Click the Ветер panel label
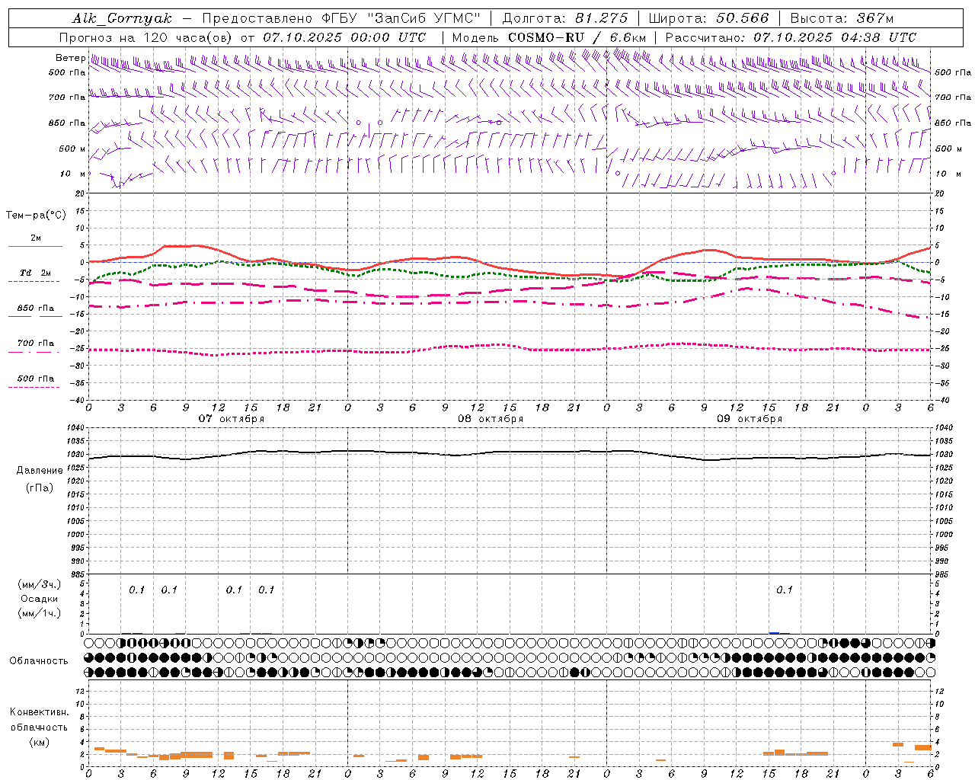Screen dimensions: 975x780 point(70,58)
